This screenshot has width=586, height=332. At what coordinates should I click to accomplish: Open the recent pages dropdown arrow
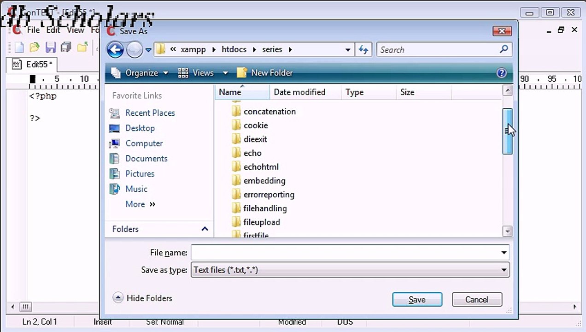click(148, 50)
